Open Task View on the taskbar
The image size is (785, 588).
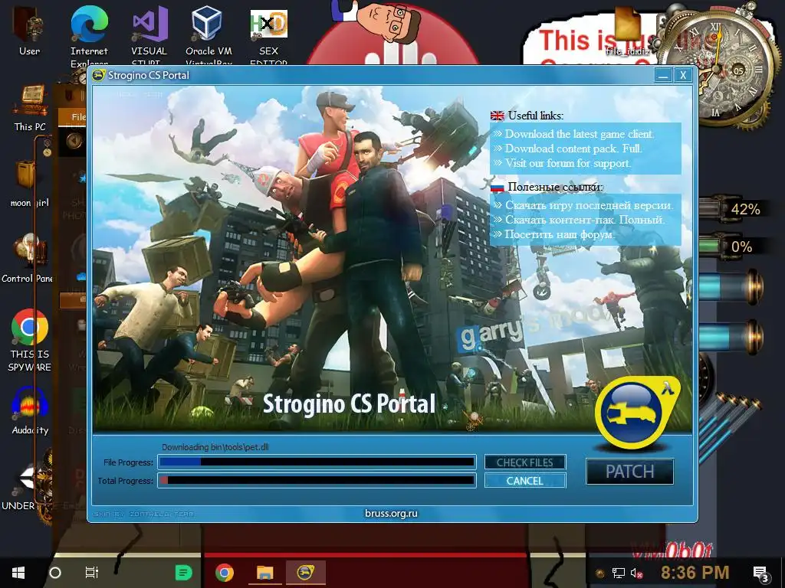[x=92, y=573]
